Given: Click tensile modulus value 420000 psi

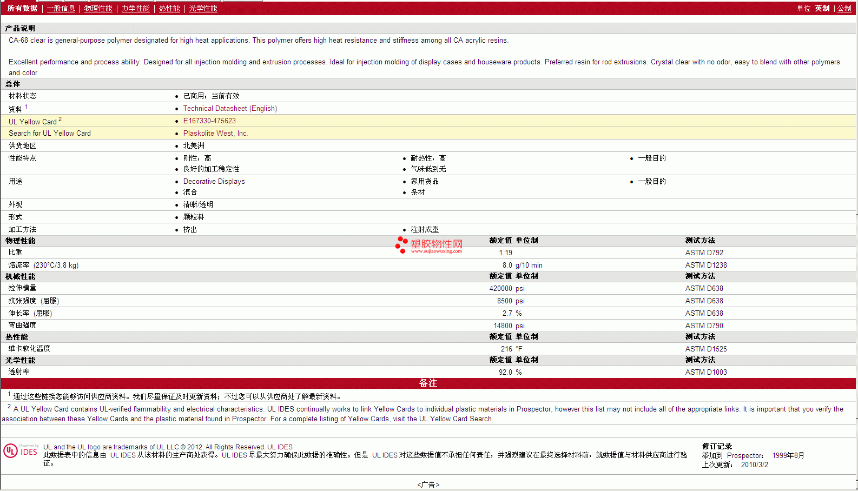Looking at the screenshot, I should pos(507,288).
